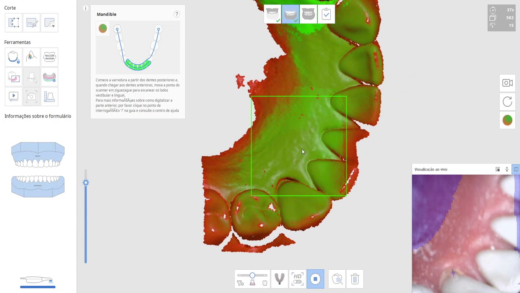Open the occlusion alignment jaws tool
Screen dimensions: 520x293
pos(50,57)
